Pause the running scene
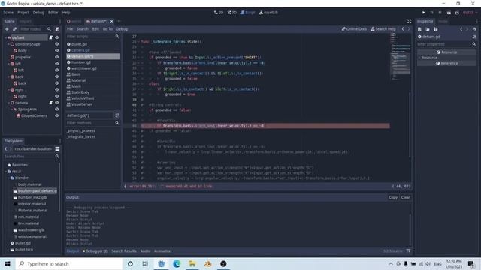Image resolution: width=481 pixels, height=270 pixels. click(432, 13)
